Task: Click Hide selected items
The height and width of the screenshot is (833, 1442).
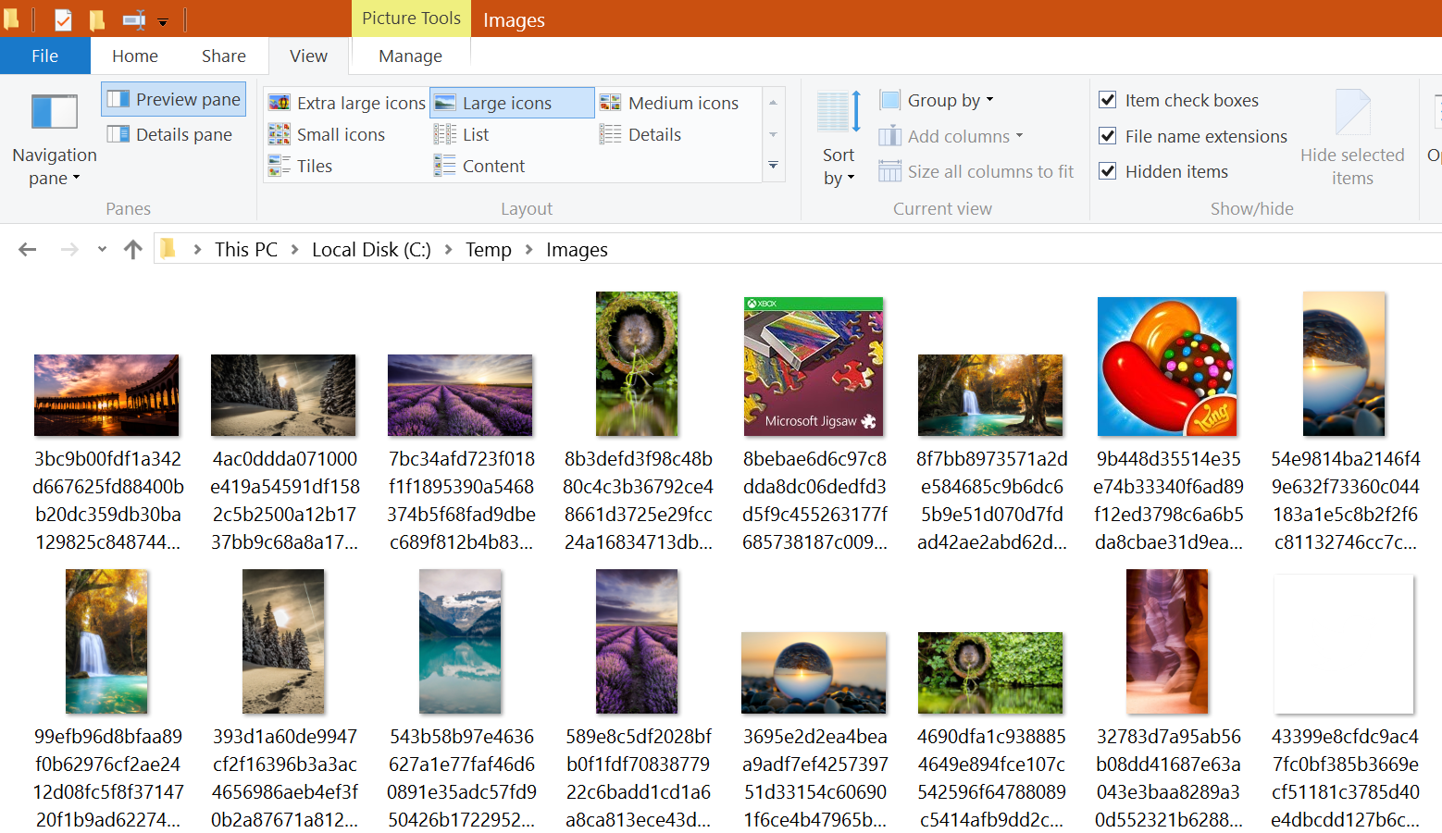Action: tap(1352, 140)
